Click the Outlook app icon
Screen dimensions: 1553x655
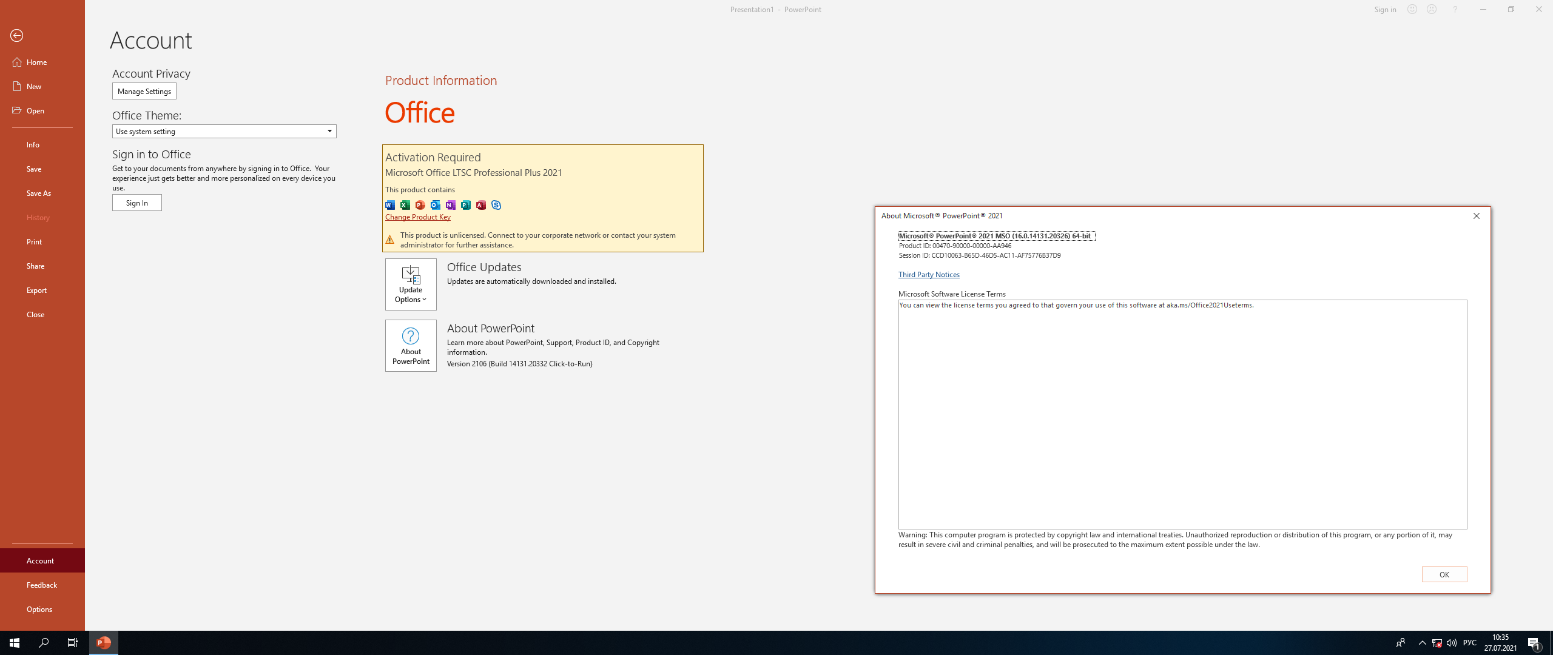coord(436,205)
